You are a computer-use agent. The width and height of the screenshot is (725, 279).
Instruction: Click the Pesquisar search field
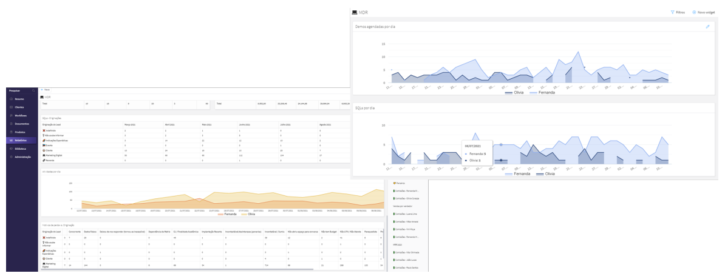(x=15, y=90)
